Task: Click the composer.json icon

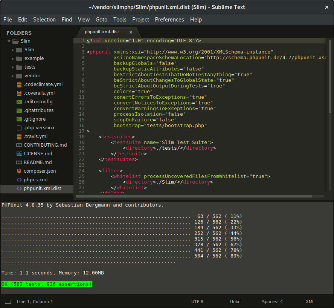Action: pos(19,171)
